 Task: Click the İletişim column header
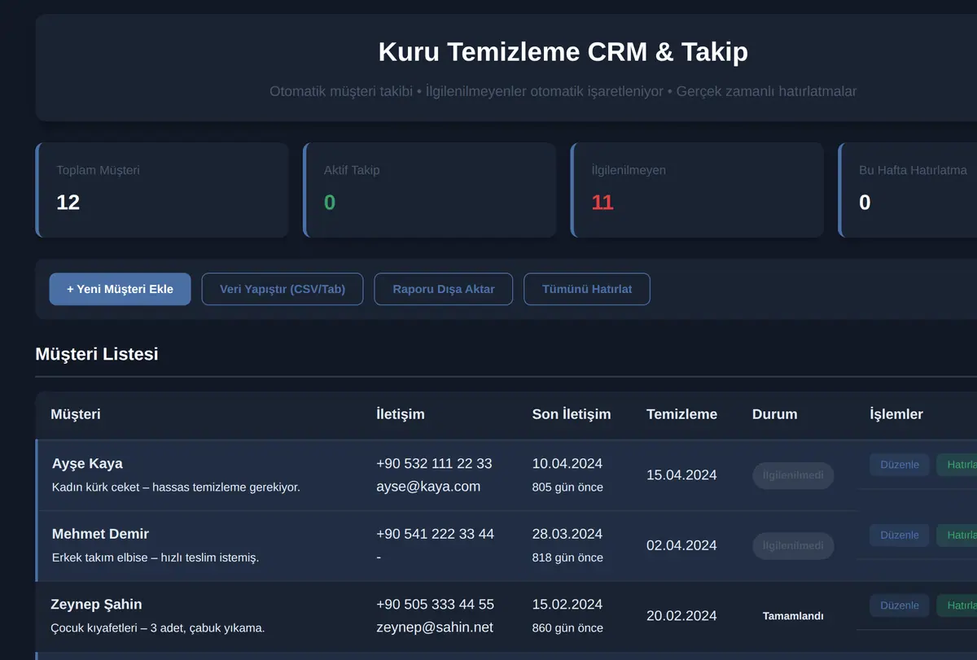401,414
